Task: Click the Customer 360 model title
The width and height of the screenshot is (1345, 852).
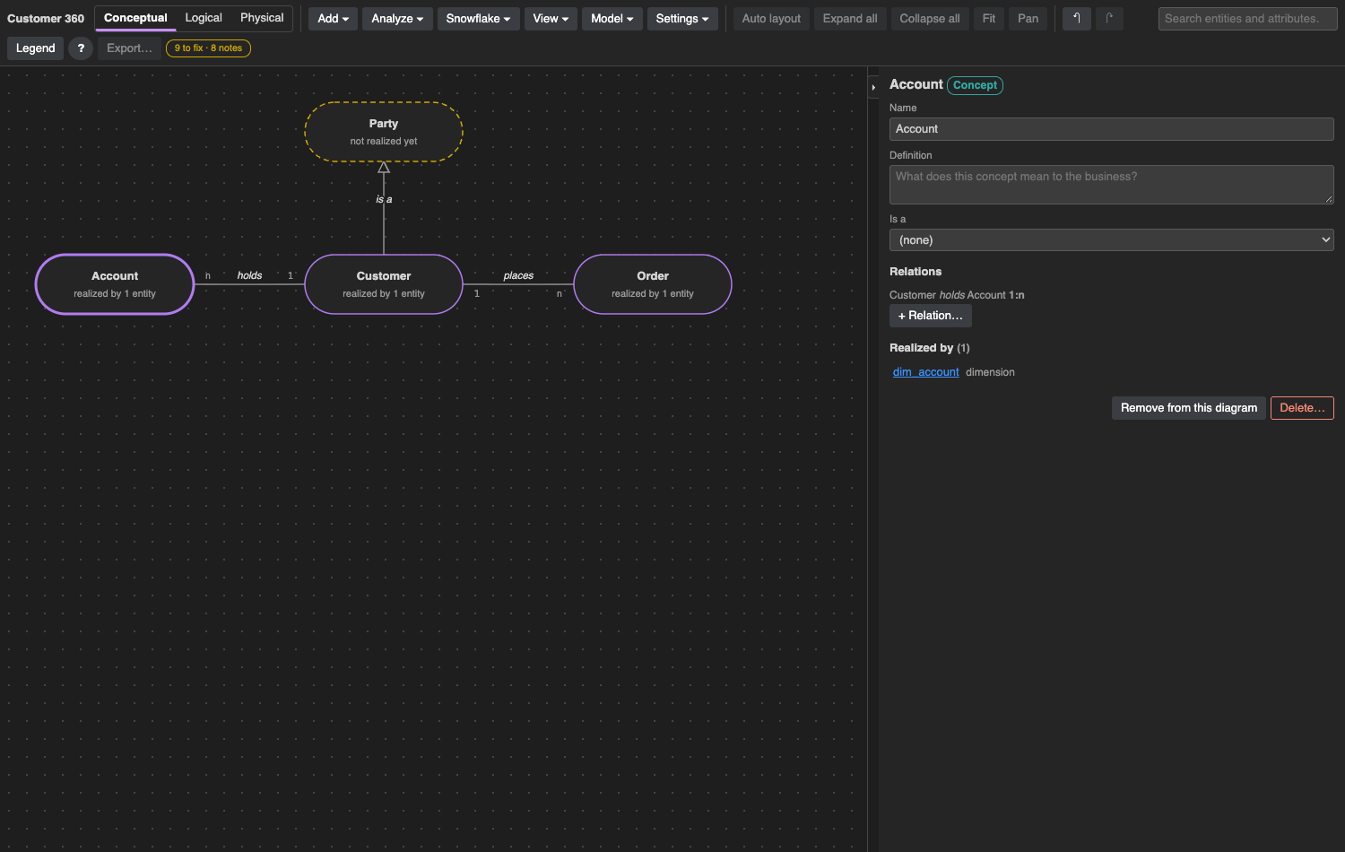Action: point(46,19)
